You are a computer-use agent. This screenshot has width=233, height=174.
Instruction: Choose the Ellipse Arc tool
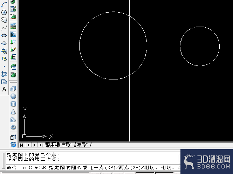pos(4,43)
